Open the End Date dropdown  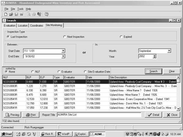63,56
